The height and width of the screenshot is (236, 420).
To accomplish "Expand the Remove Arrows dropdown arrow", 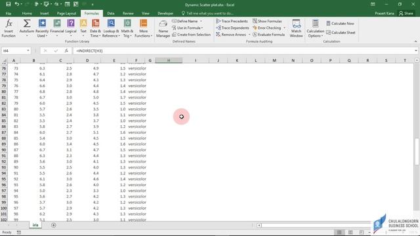I will coord(249,35).
